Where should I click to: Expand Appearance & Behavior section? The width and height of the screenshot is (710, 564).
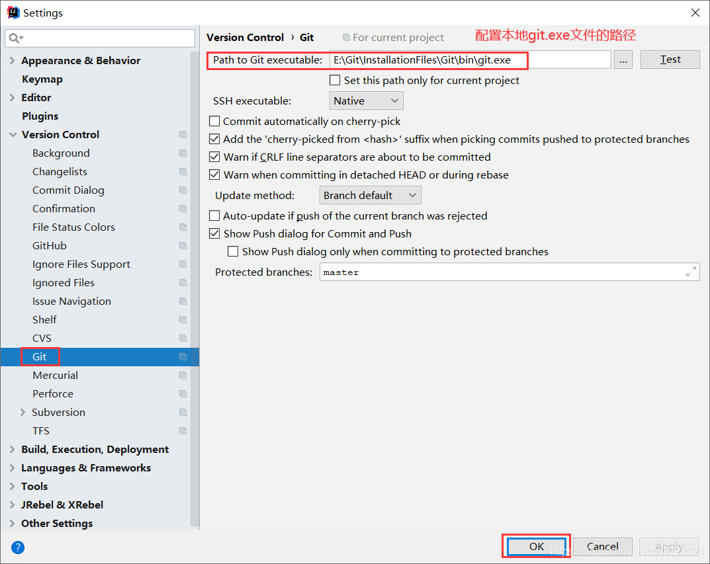(12, 61)
